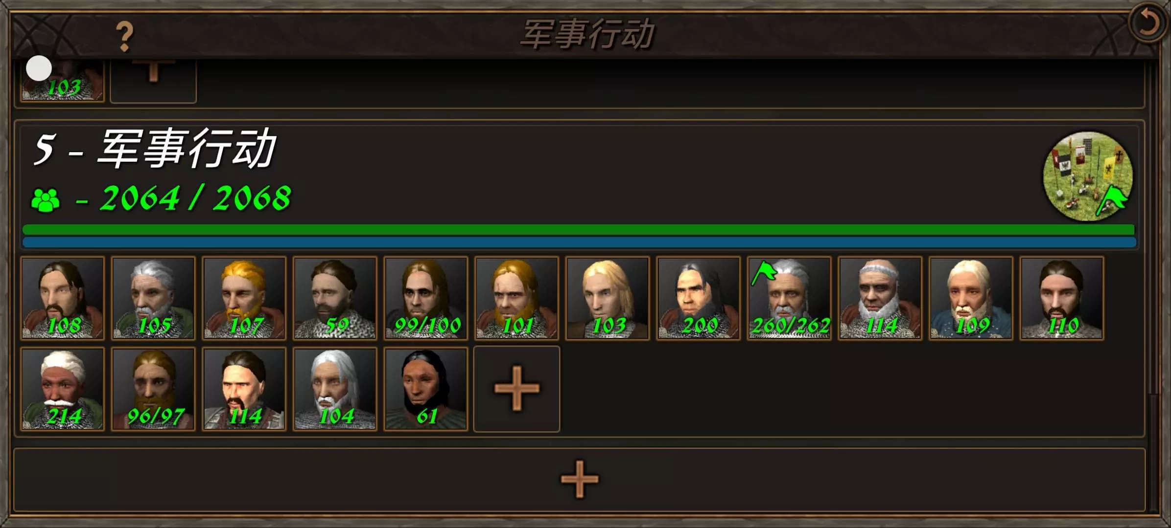Click the green group members icon

pos(46,200)
